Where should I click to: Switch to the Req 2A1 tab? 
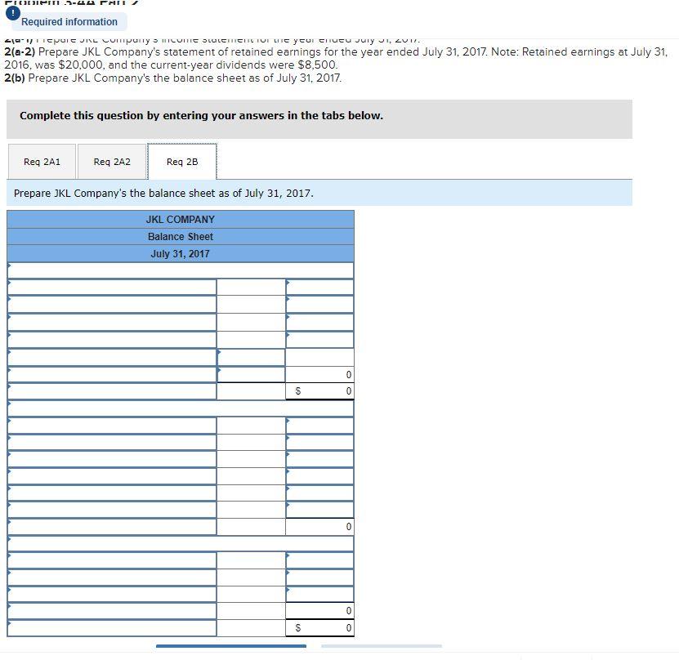click(x=41, y=162)
